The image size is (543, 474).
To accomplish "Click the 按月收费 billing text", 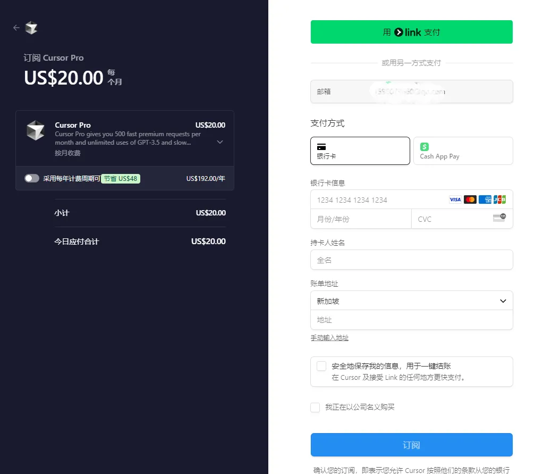I will 67,153.
